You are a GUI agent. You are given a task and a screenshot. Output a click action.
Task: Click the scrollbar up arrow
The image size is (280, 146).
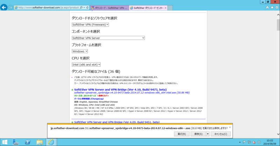[278, 15]
